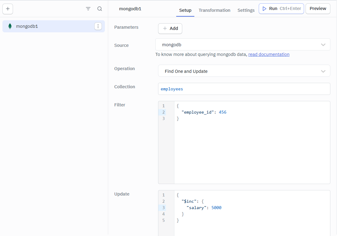The width and height of the screenshot is (337, 236).
Task: Open query search with the magnifier icon
Action: coord(100,9)
